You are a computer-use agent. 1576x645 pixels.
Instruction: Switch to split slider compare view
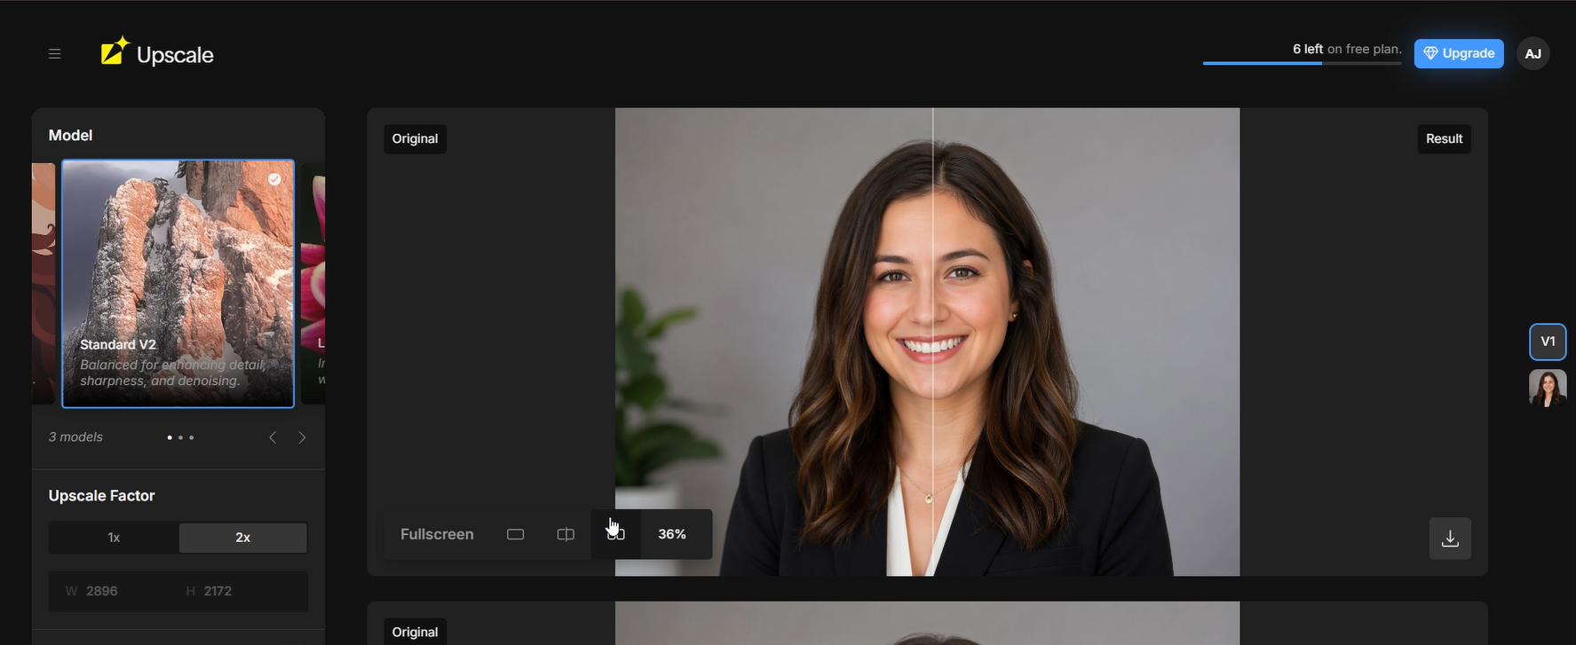[x=566, y=534]
